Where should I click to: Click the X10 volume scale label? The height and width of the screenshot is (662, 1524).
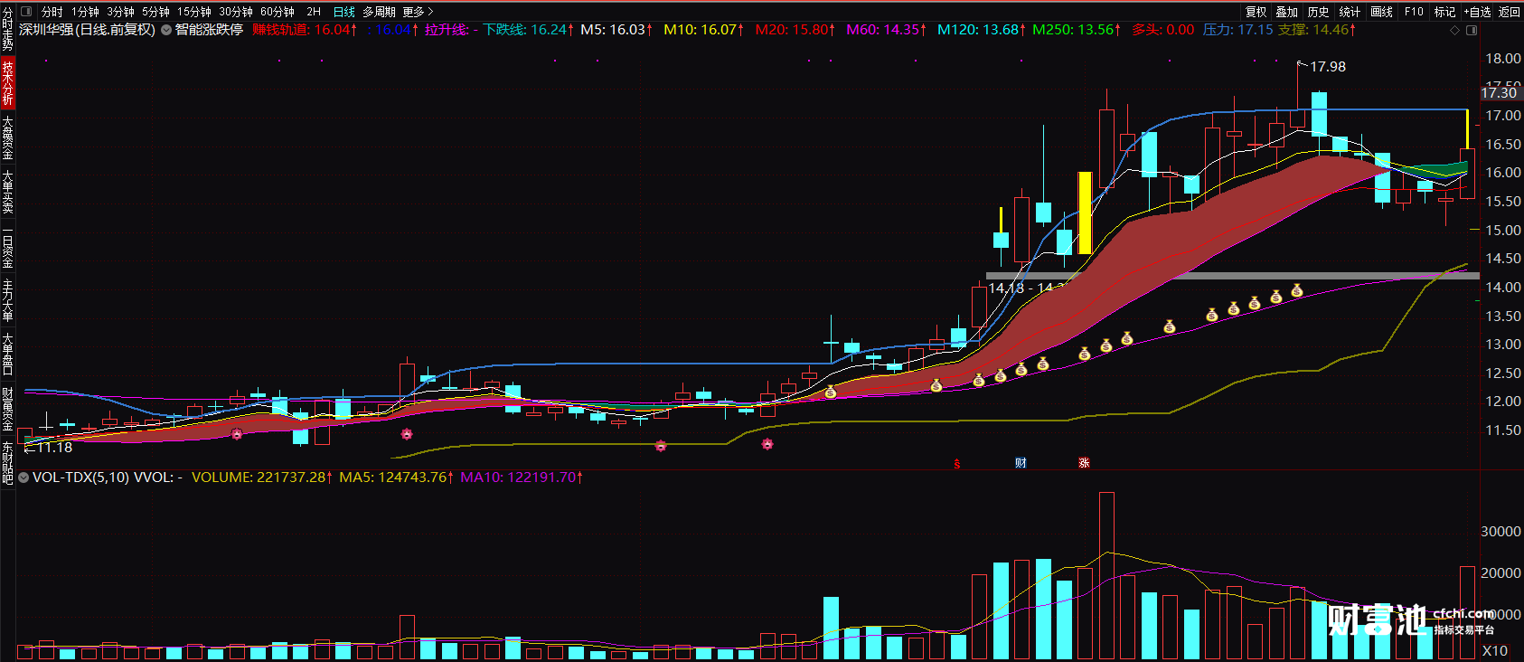[x=1495, y=651]
